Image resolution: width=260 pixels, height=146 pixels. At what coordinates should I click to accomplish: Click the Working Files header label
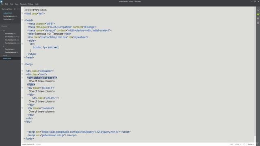[6, 9]
